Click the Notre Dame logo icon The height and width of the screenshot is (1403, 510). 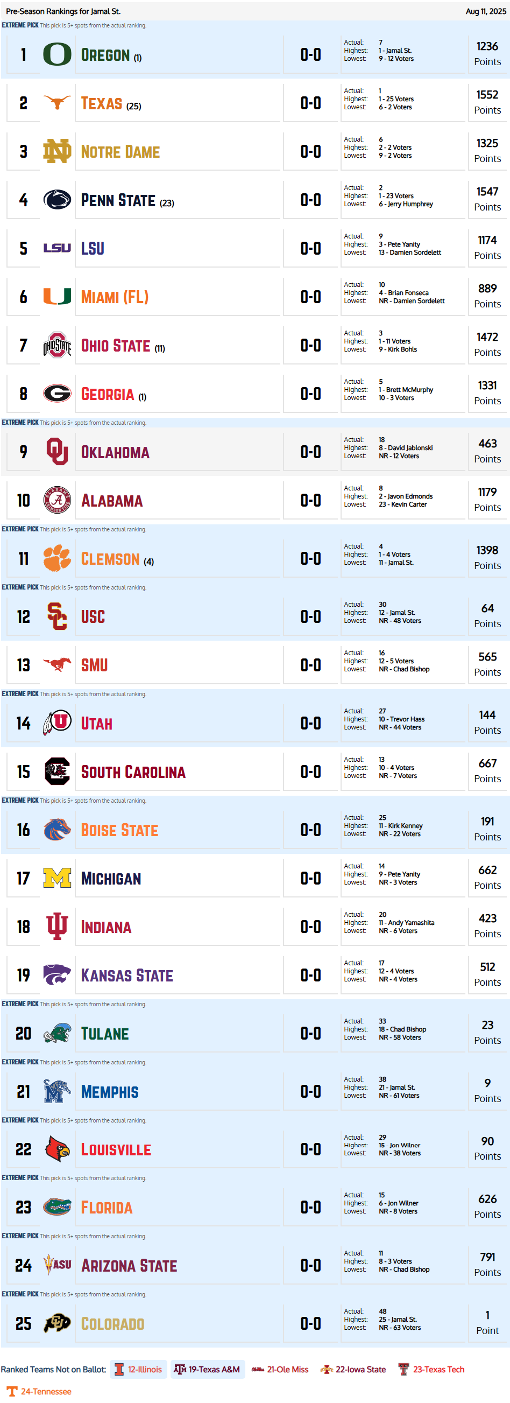(56, 151)
